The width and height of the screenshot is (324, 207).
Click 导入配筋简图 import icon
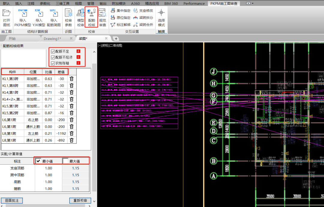[54, 18]
